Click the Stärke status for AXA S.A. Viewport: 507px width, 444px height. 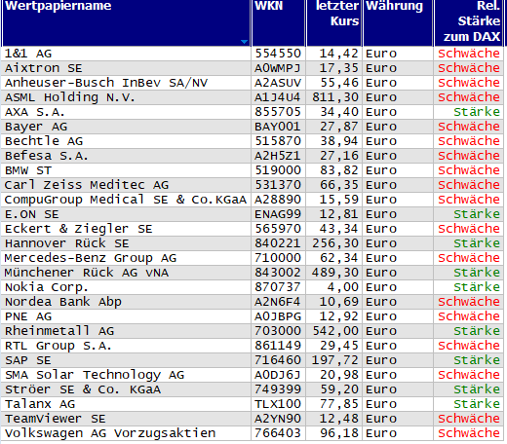tap(477, 112)
